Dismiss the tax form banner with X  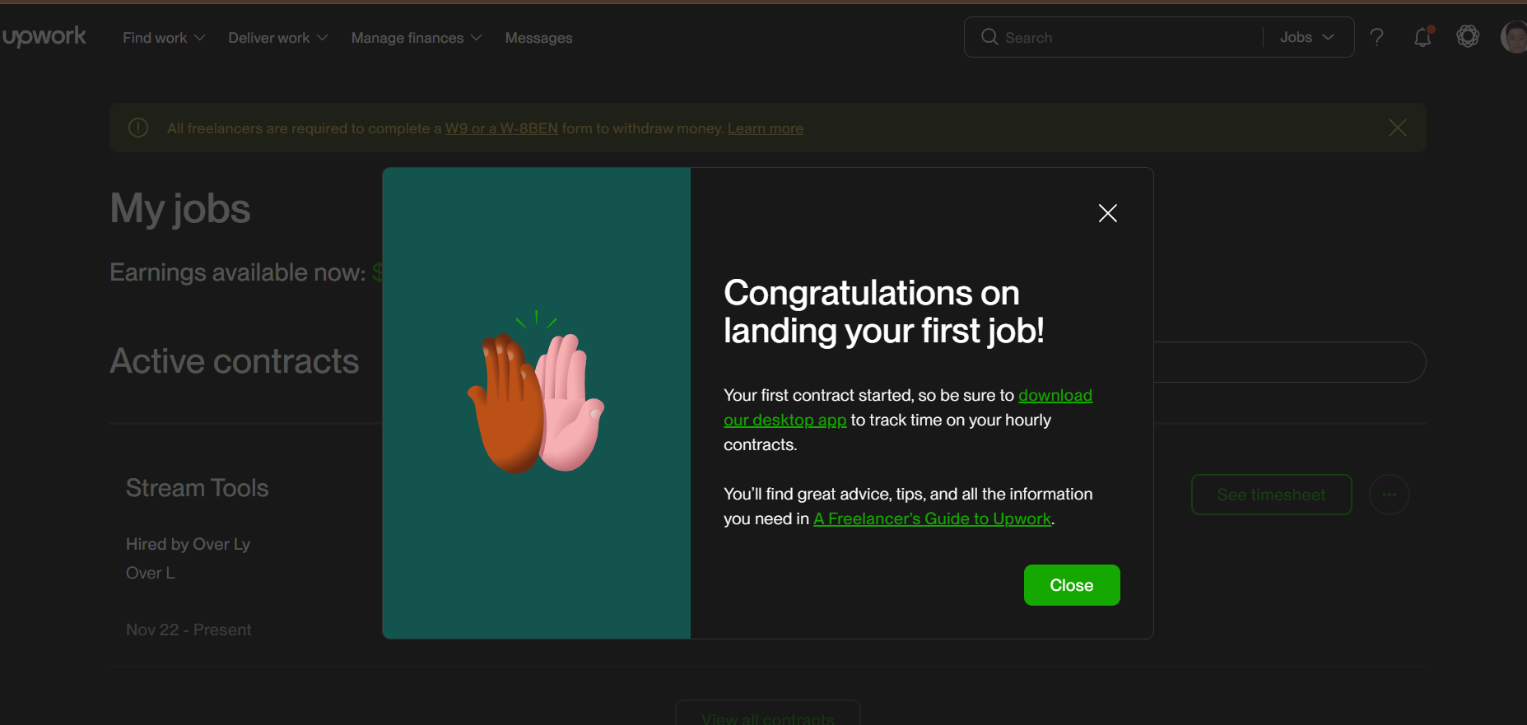(1398, 128)
